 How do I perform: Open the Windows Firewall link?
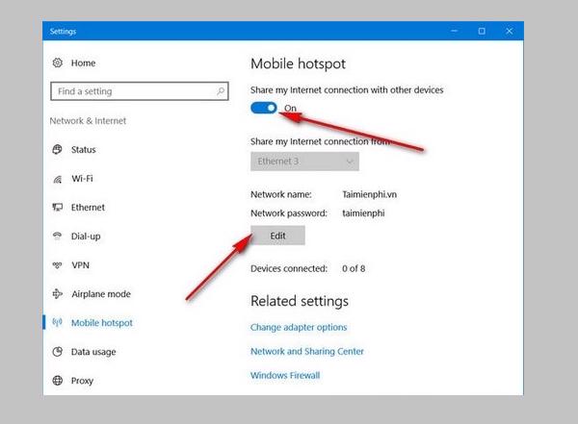pyautogui.click(x=285, y=376)
